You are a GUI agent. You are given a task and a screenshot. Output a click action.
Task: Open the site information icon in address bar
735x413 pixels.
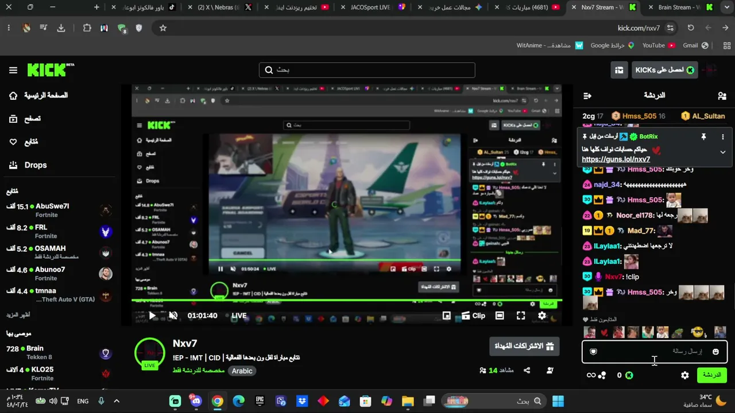[x=670, y=28]
